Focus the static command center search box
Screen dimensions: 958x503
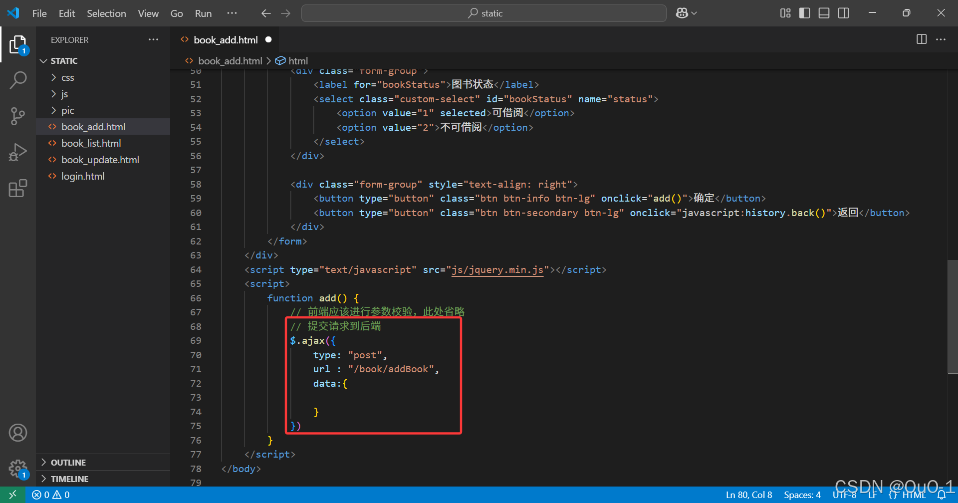(x=483, y=13)
